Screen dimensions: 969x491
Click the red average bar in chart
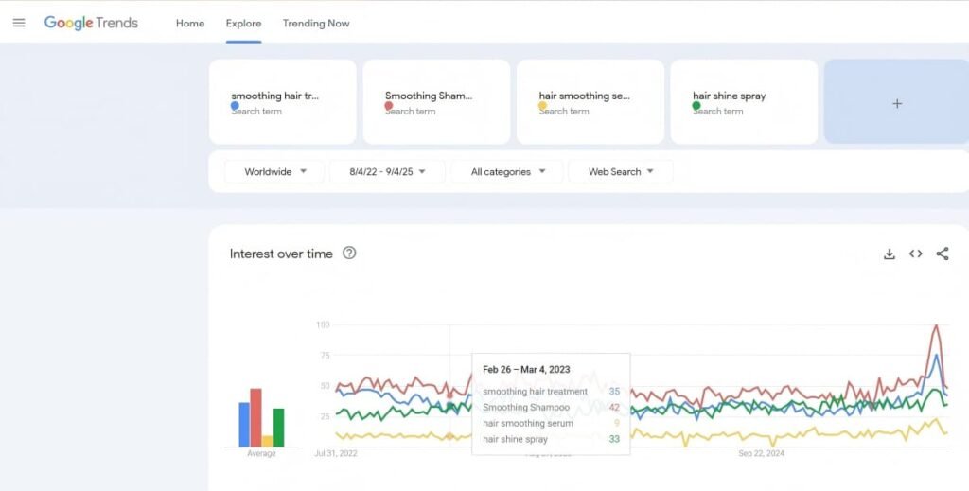click(255, 417)
